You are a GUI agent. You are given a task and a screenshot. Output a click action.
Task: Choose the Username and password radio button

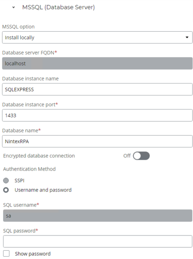pos(6,190)
